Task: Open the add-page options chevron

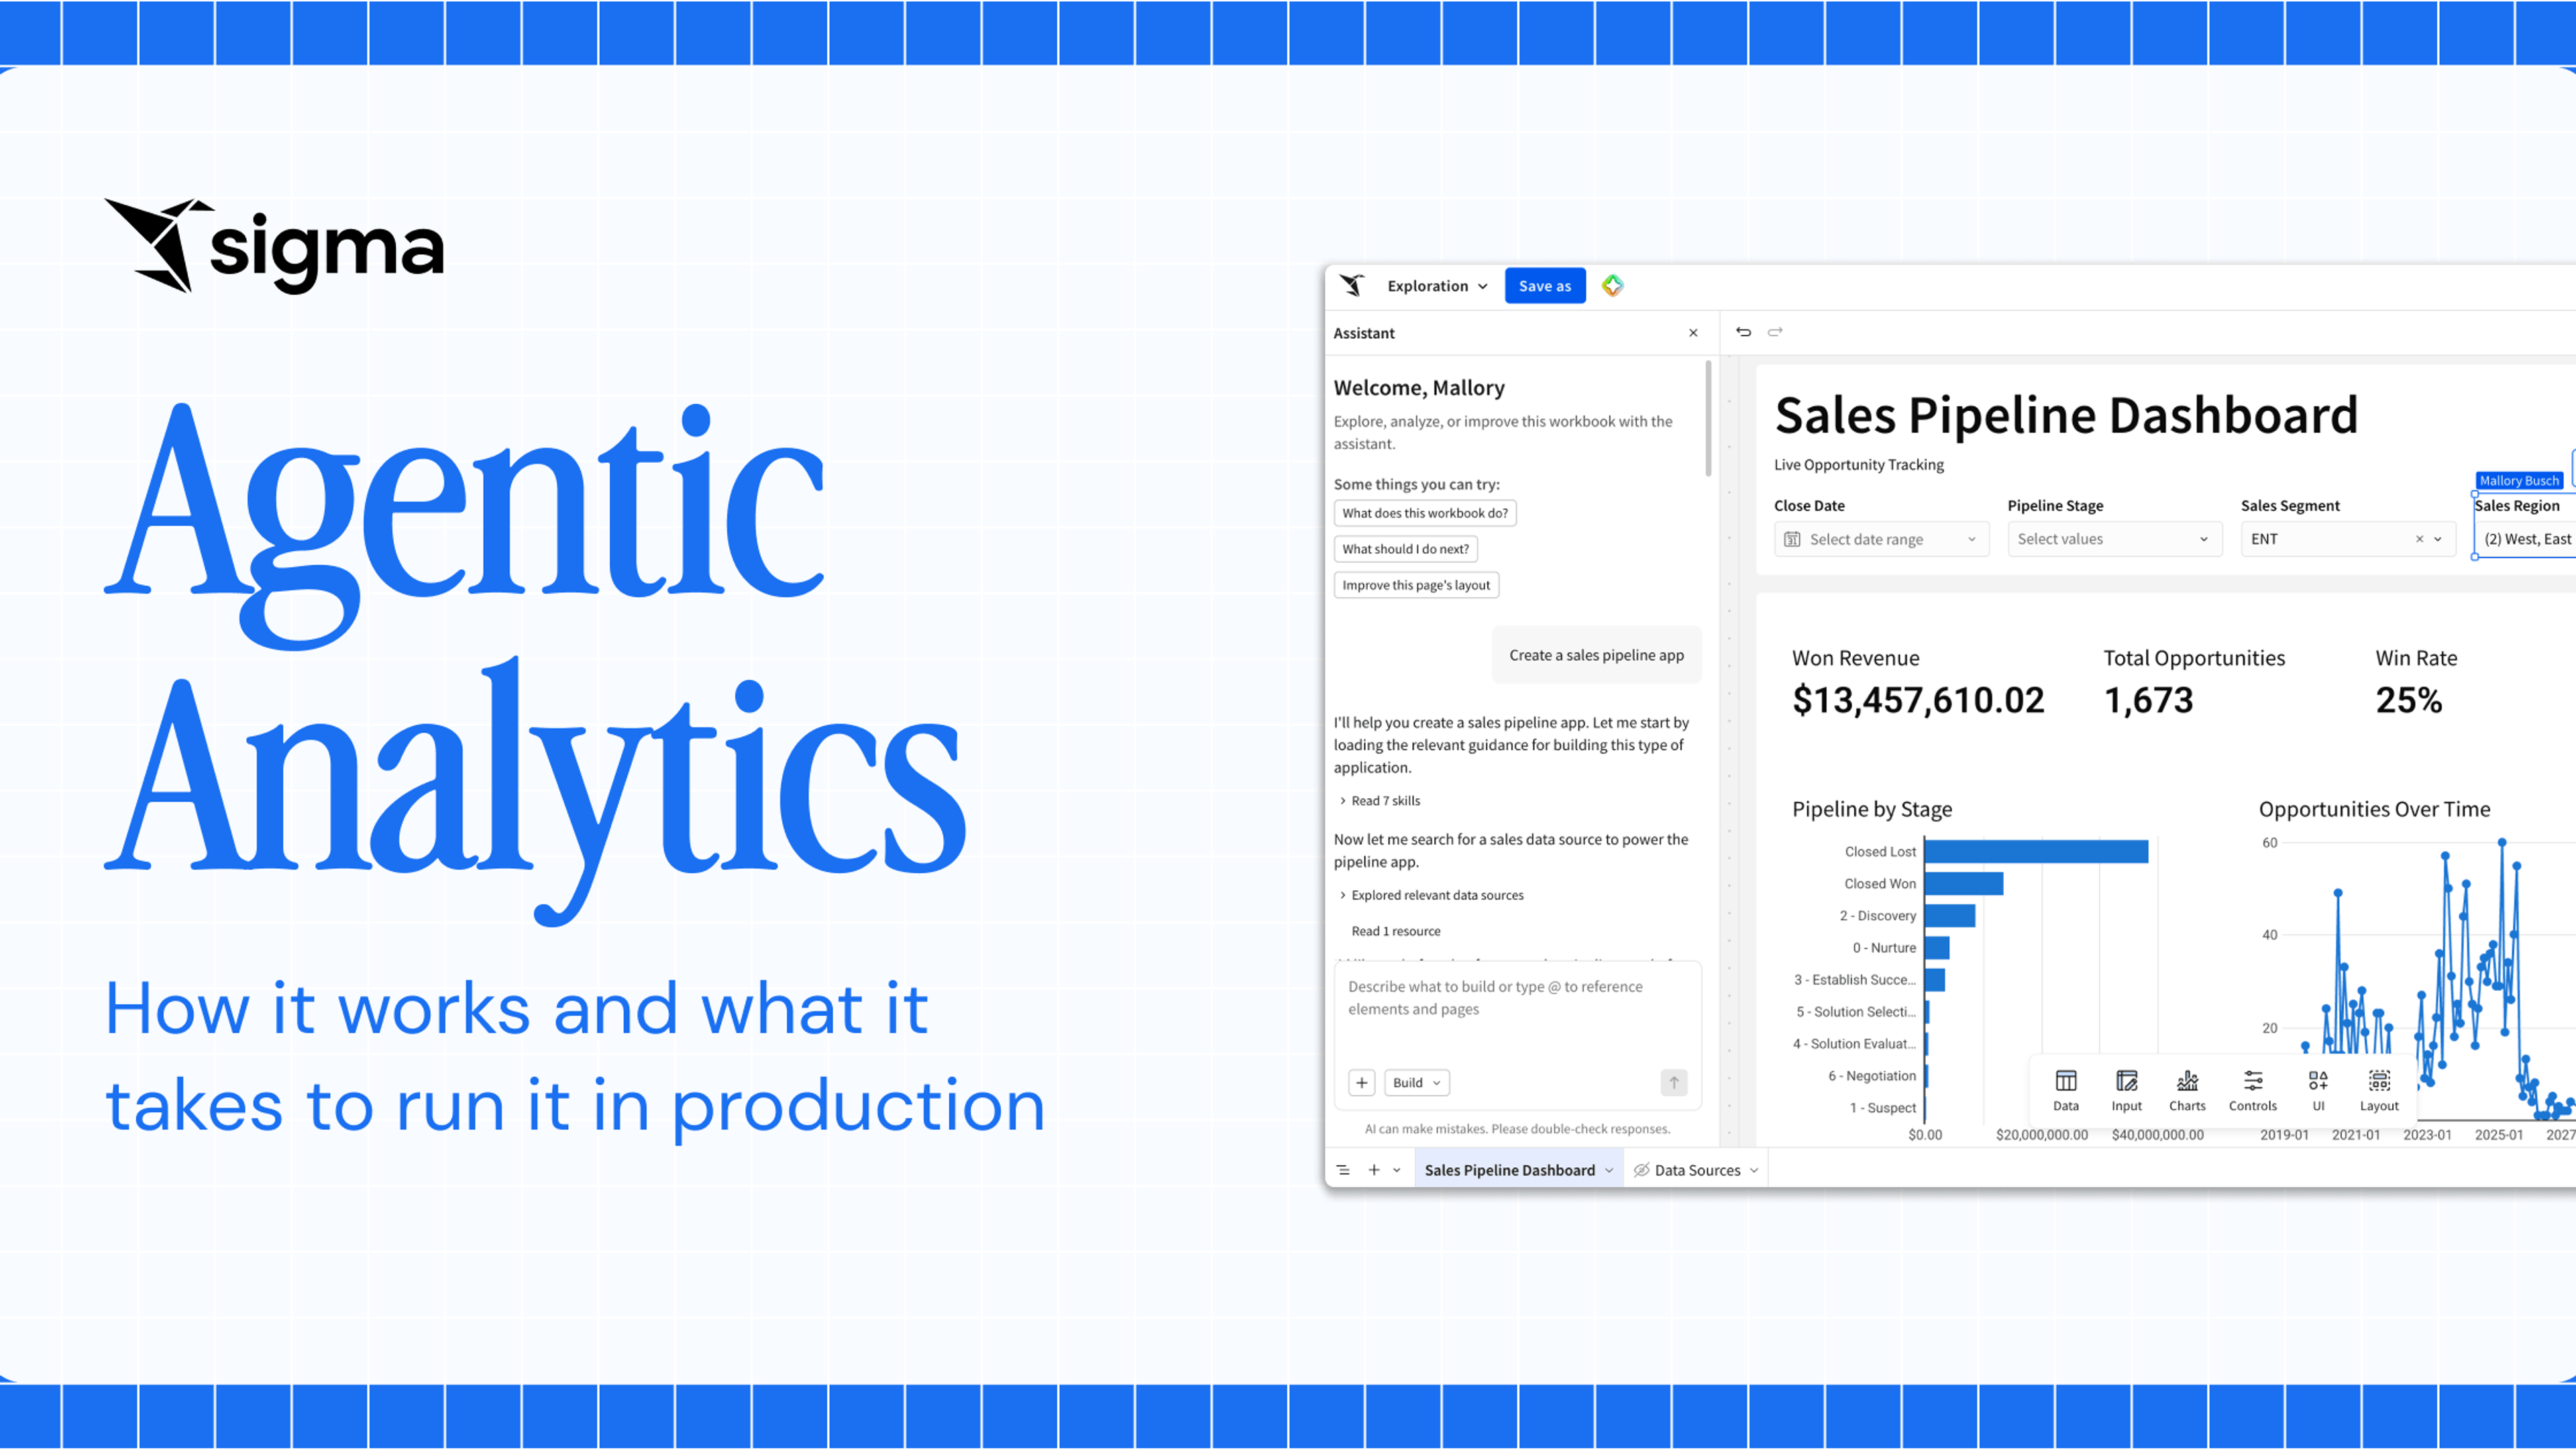Action: coord(1397,1170)
